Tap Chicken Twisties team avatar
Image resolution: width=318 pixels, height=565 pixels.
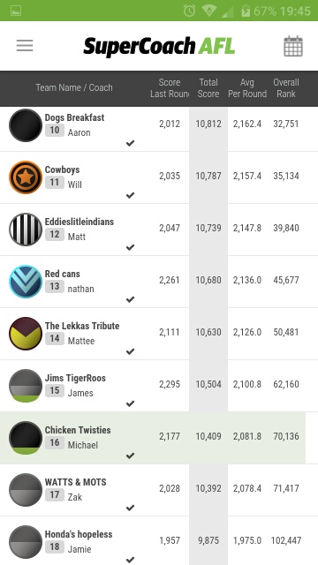click(26, 438)
